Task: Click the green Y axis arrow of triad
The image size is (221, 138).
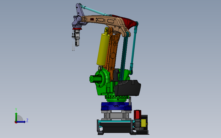Action: pos(16,117)
